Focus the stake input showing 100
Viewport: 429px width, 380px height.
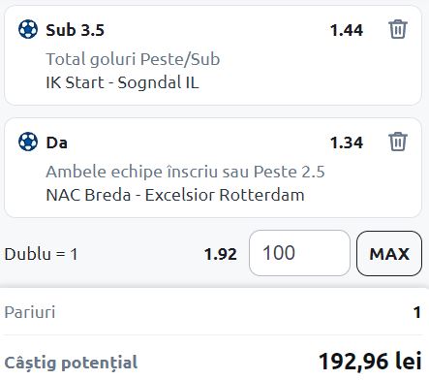pyautogui.click(x=299, y=253)
